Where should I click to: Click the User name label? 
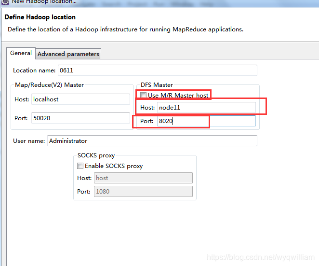(29, 141)
